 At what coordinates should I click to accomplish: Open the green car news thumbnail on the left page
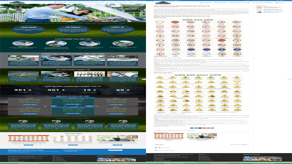click(118, 138)
